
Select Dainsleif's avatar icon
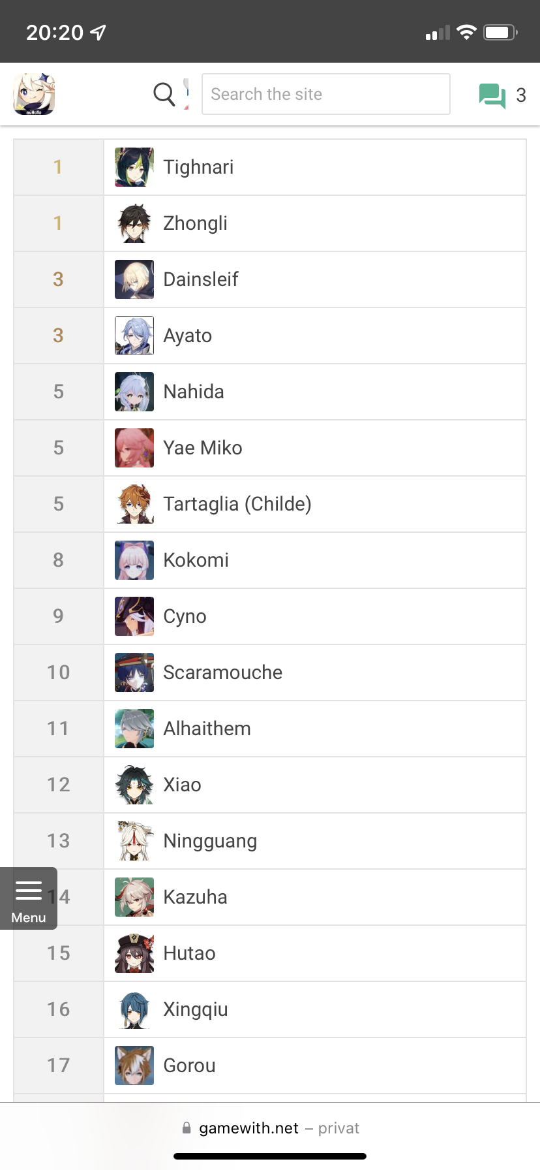click(x=134, y=279)
